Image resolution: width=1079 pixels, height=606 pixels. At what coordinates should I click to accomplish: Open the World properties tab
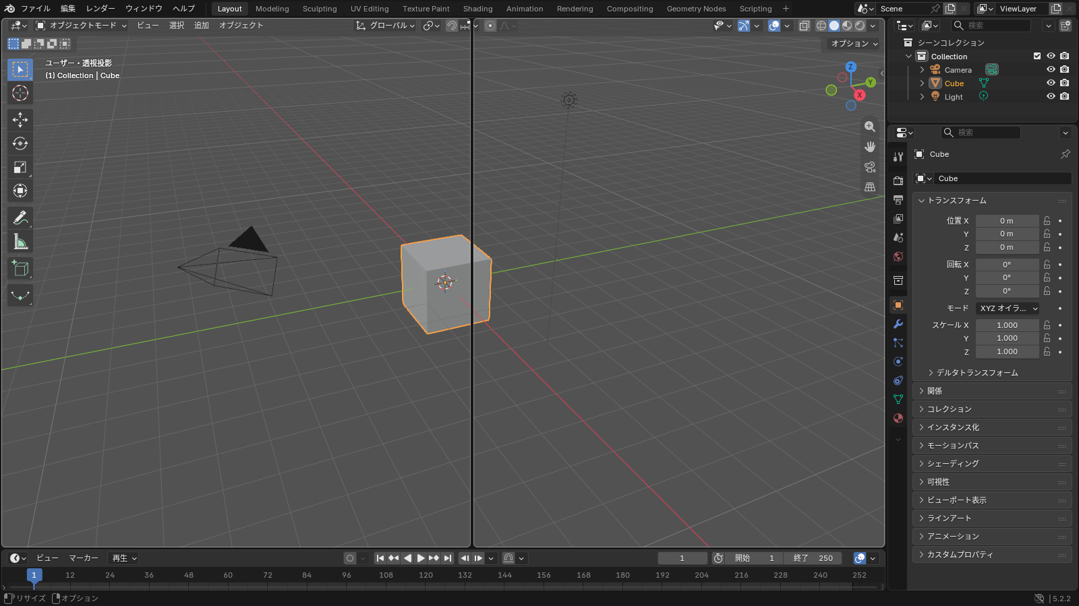[x=898, y=257]
